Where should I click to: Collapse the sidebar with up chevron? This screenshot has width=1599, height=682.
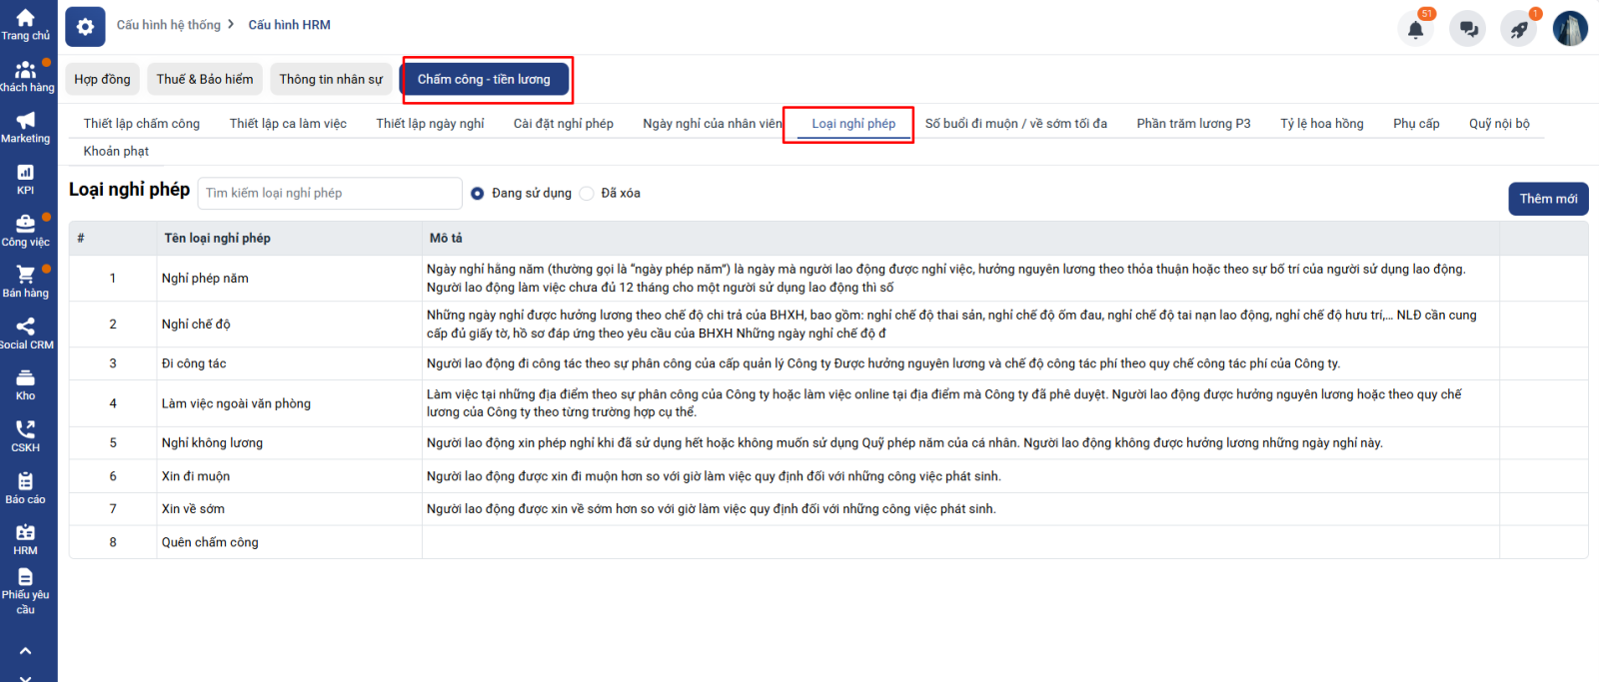pyautogui.click(x=25, y=651)
